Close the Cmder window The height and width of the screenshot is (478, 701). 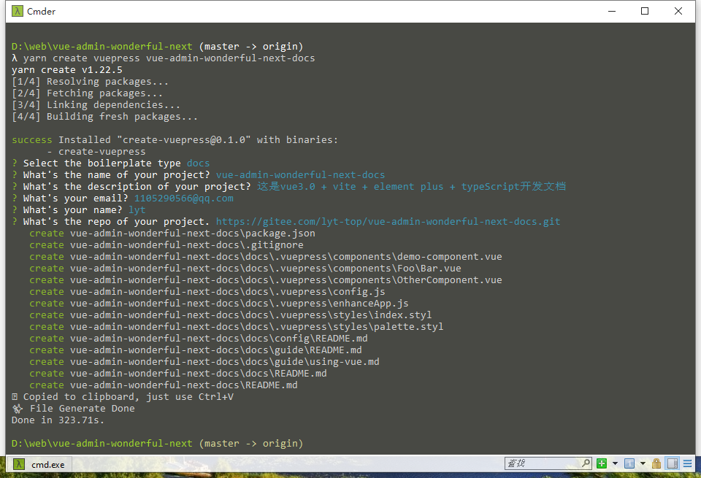click(678, 11)
